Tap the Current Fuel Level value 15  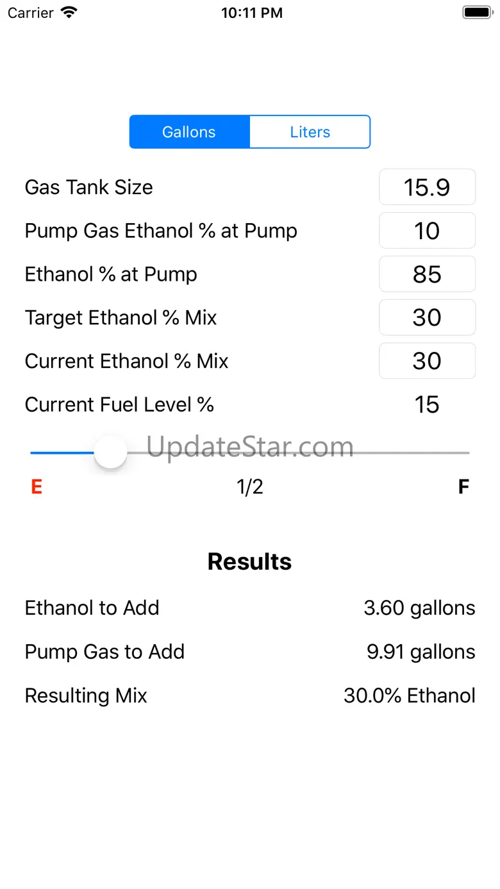coord(427,404)
